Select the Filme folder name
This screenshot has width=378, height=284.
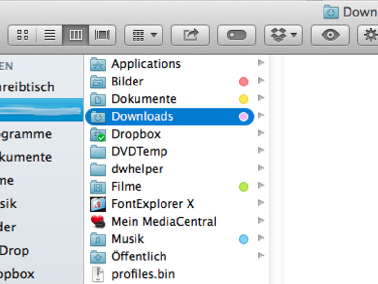point(126,187)
